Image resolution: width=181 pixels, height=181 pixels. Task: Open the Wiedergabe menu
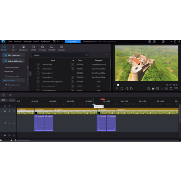(45, 41)
